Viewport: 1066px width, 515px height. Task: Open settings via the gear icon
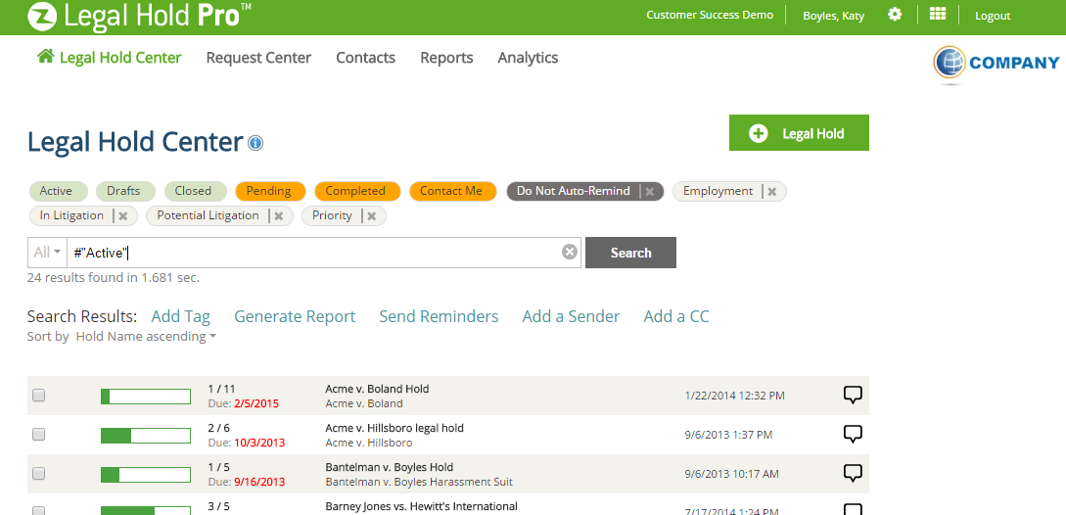pyautogui.click(x=895, y=15)
